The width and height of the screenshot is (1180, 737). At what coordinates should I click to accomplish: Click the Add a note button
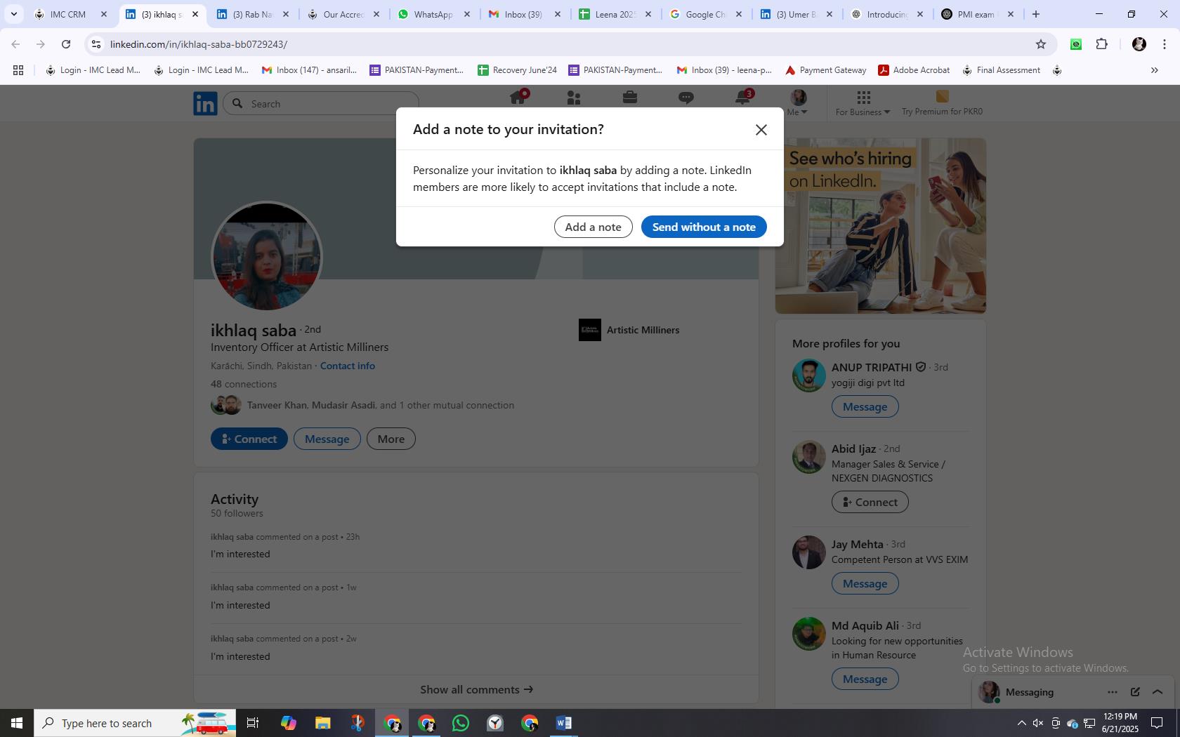(593, 227)
